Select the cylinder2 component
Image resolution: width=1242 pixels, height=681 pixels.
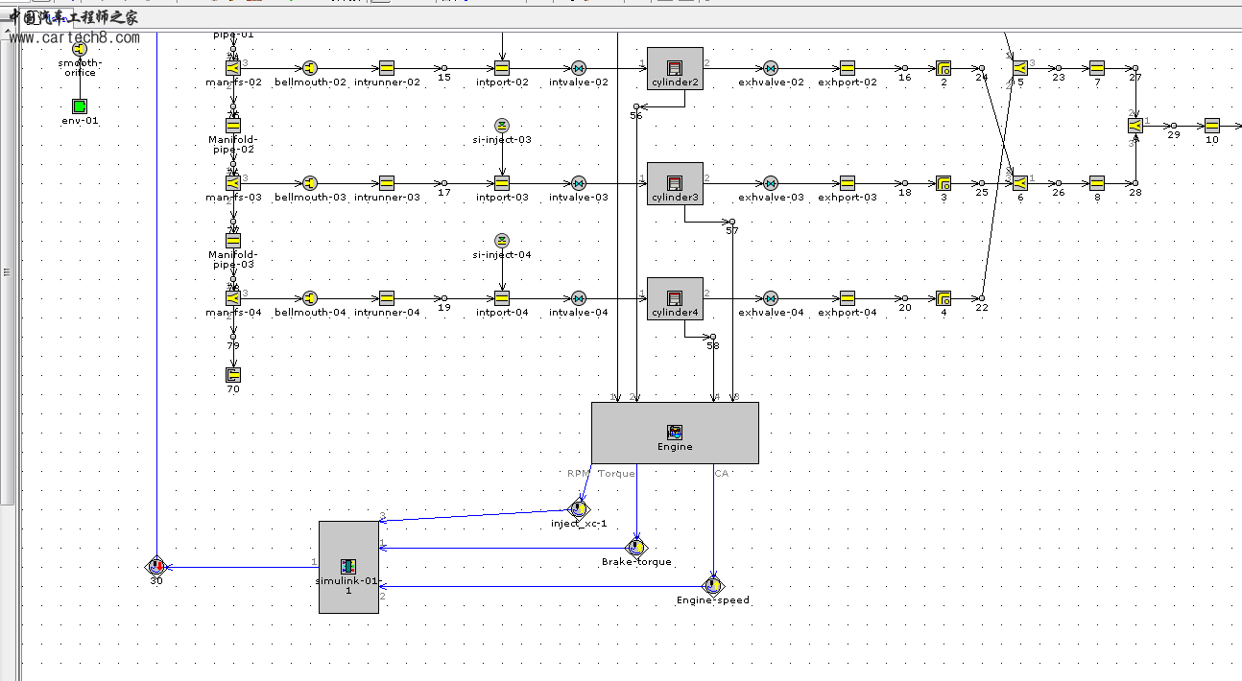[675, 69]
